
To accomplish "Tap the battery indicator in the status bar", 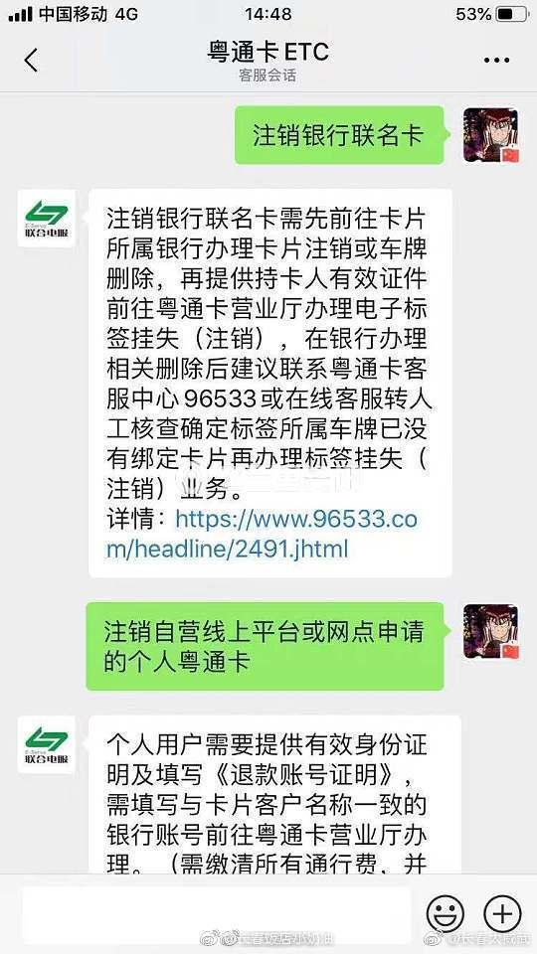I will tap(511, 14).
